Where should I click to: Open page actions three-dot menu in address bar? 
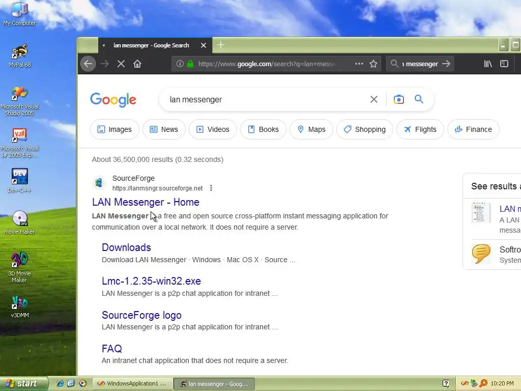(x=359, y=64)
